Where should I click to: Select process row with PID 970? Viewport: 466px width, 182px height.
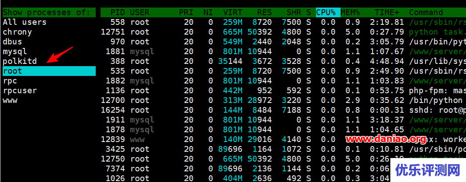pos(283,42)
